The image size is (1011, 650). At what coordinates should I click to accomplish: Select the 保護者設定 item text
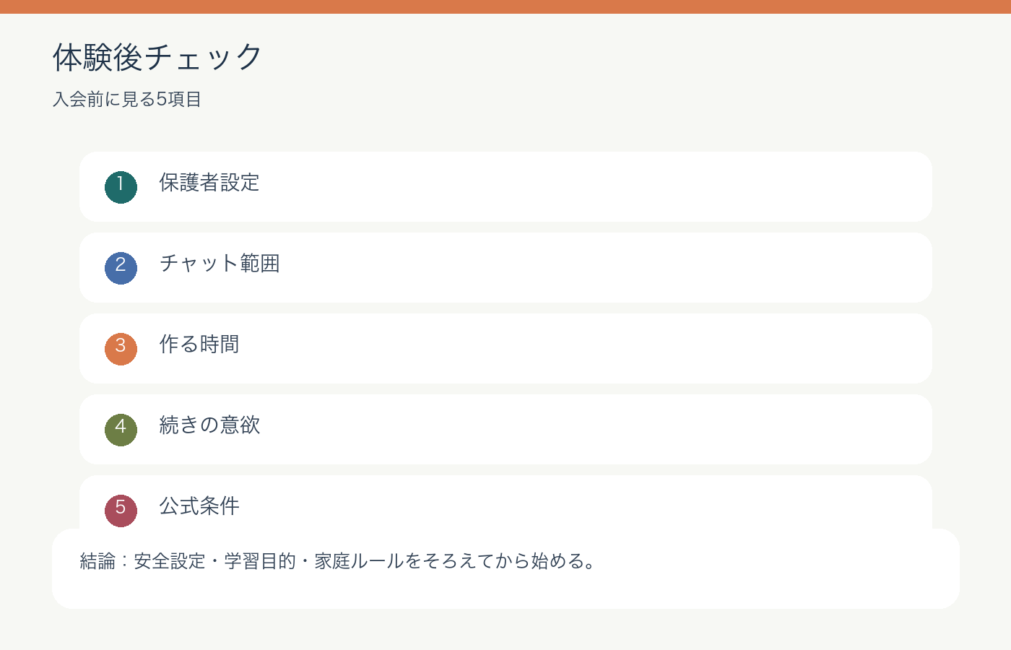[209, 183]
